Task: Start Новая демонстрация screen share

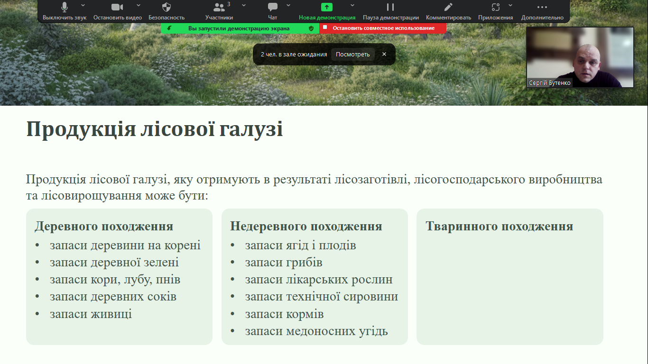Action: 327,7
